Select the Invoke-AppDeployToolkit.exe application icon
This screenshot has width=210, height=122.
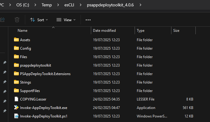(x=16, y=107)
